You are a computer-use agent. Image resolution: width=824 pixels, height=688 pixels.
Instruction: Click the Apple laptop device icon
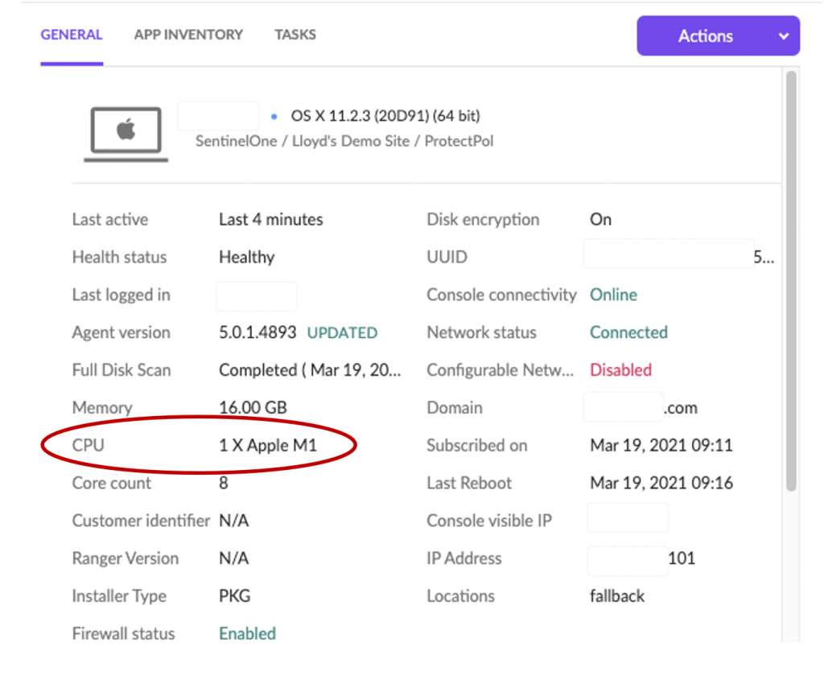[126, 131]
